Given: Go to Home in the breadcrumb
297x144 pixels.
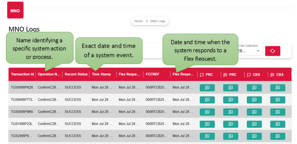Looking at the screenshot, I should coord(138,21).
